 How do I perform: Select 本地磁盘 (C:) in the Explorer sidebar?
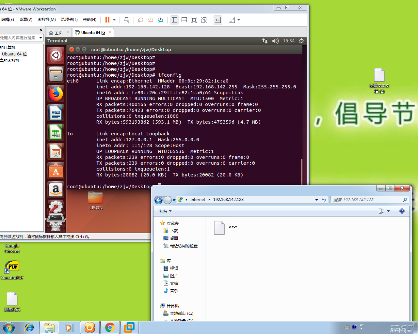178,313
